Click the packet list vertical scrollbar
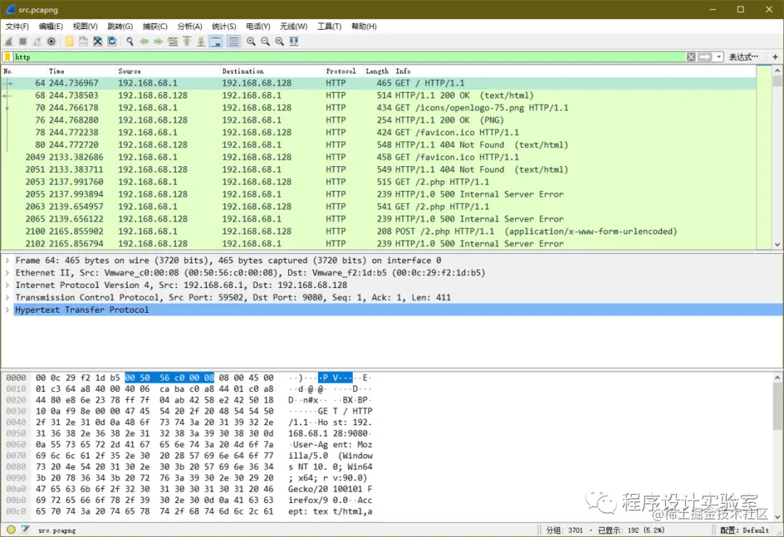 click(x=777, y=157)
